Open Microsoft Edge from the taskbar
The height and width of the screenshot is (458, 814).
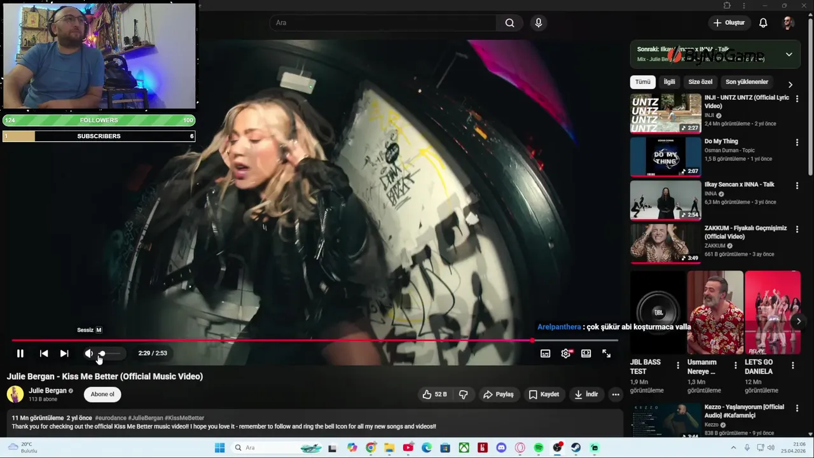[427, 448]
